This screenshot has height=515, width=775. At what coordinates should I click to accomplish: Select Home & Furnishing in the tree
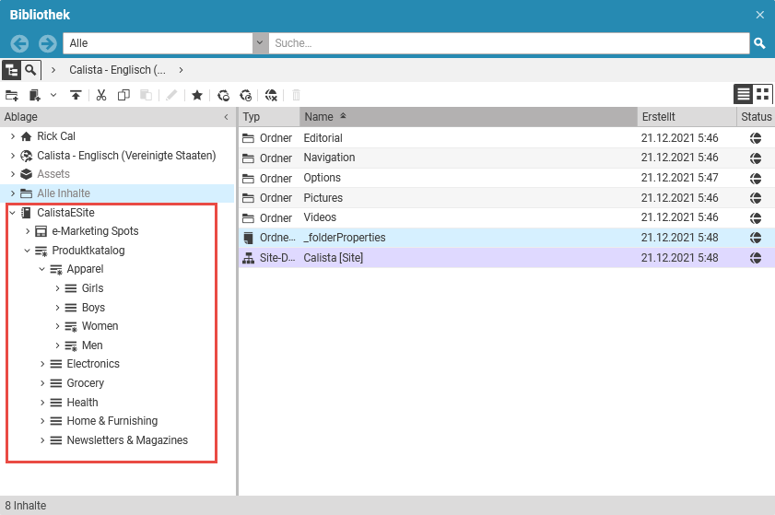tap(112, 421)
